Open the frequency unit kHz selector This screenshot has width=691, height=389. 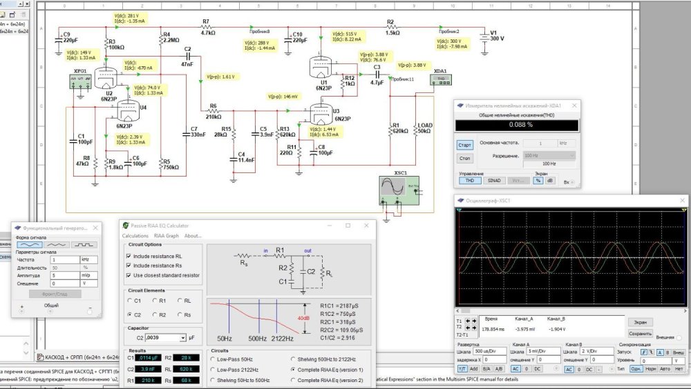tap(89, 259)
